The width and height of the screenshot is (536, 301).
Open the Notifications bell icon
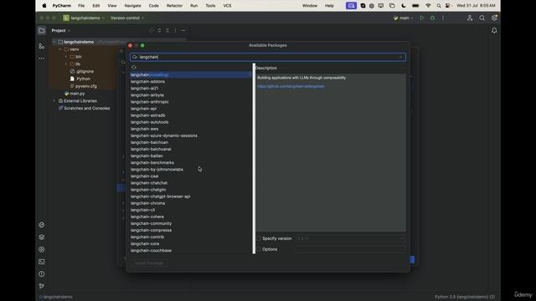[494, 31]
